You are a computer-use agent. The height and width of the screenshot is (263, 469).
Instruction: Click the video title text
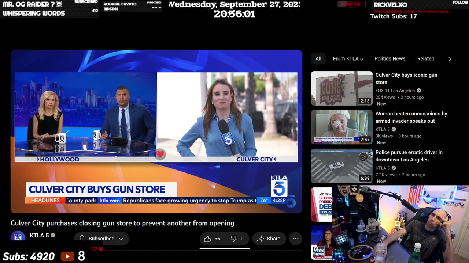122,223
